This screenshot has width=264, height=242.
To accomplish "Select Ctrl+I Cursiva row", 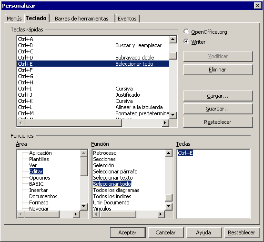I will pos(93,89).
